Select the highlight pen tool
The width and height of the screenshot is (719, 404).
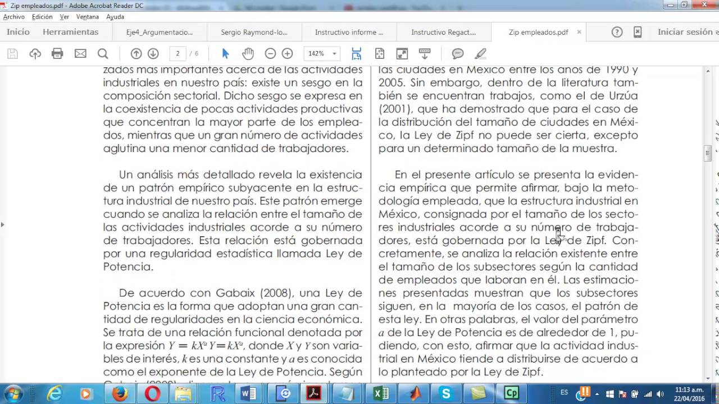click(x=480, y=54)
